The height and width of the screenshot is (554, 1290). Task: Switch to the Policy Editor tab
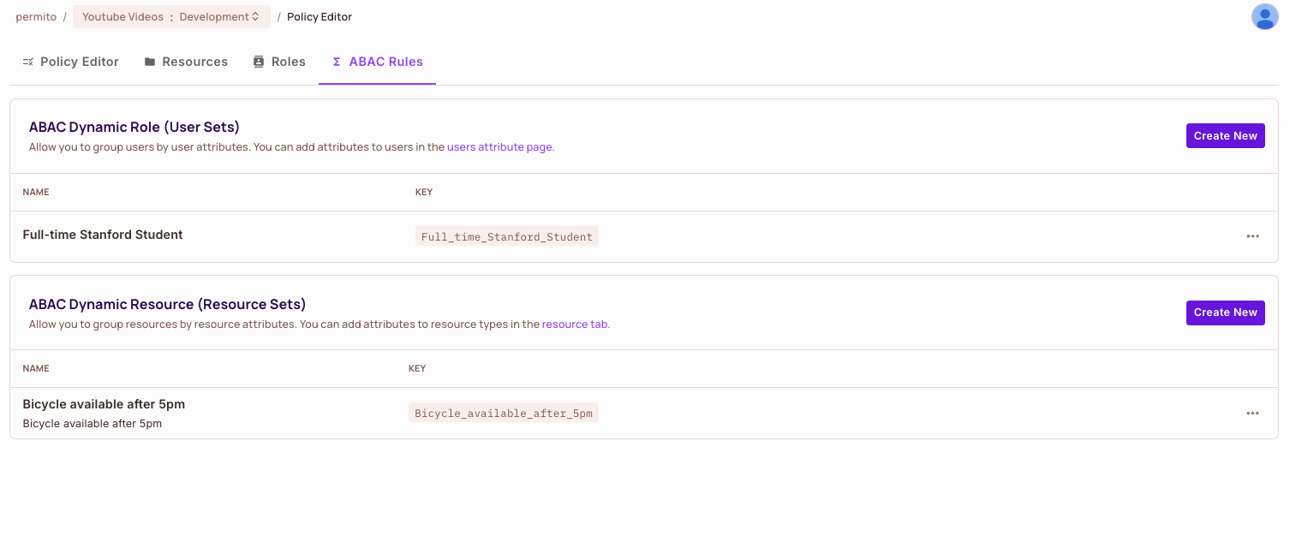click(x=71, y=62)
